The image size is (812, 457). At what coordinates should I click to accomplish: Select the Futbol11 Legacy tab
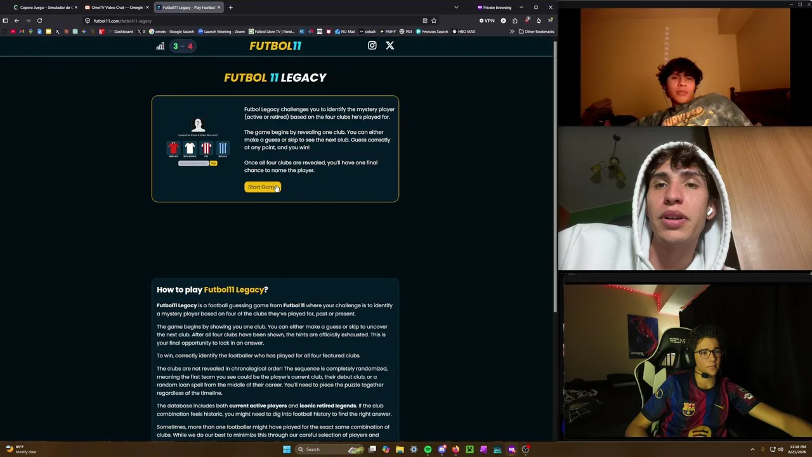[x=188, y=8]
